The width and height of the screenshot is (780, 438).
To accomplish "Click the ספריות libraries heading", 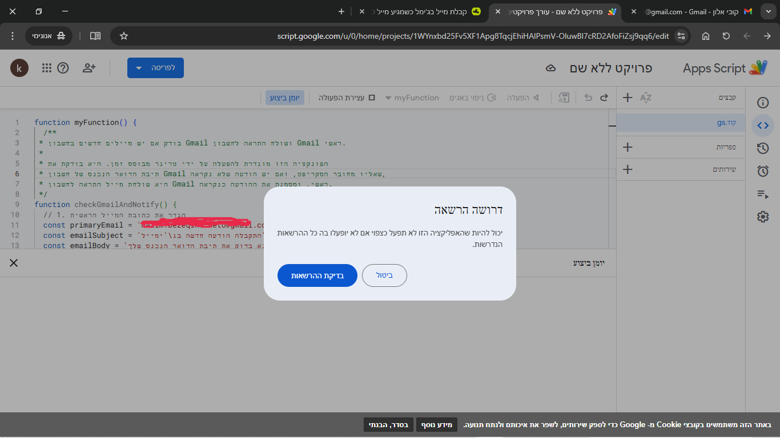I will (x=726, y=147).
